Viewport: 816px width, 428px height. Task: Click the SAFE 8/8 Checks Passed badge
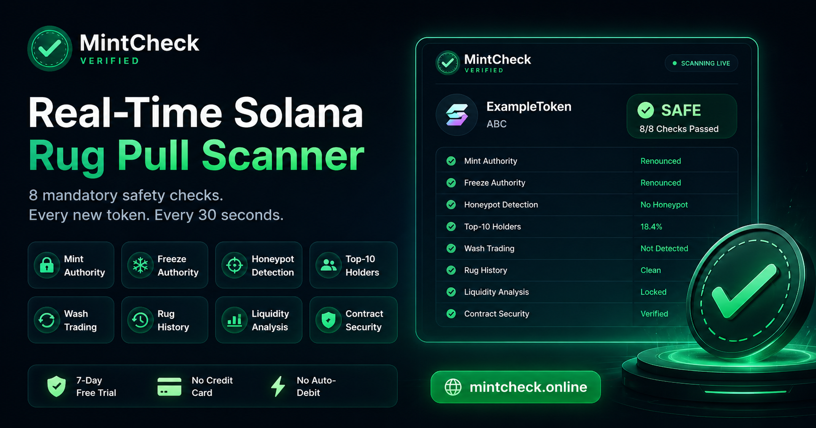(x=682, y=116)
